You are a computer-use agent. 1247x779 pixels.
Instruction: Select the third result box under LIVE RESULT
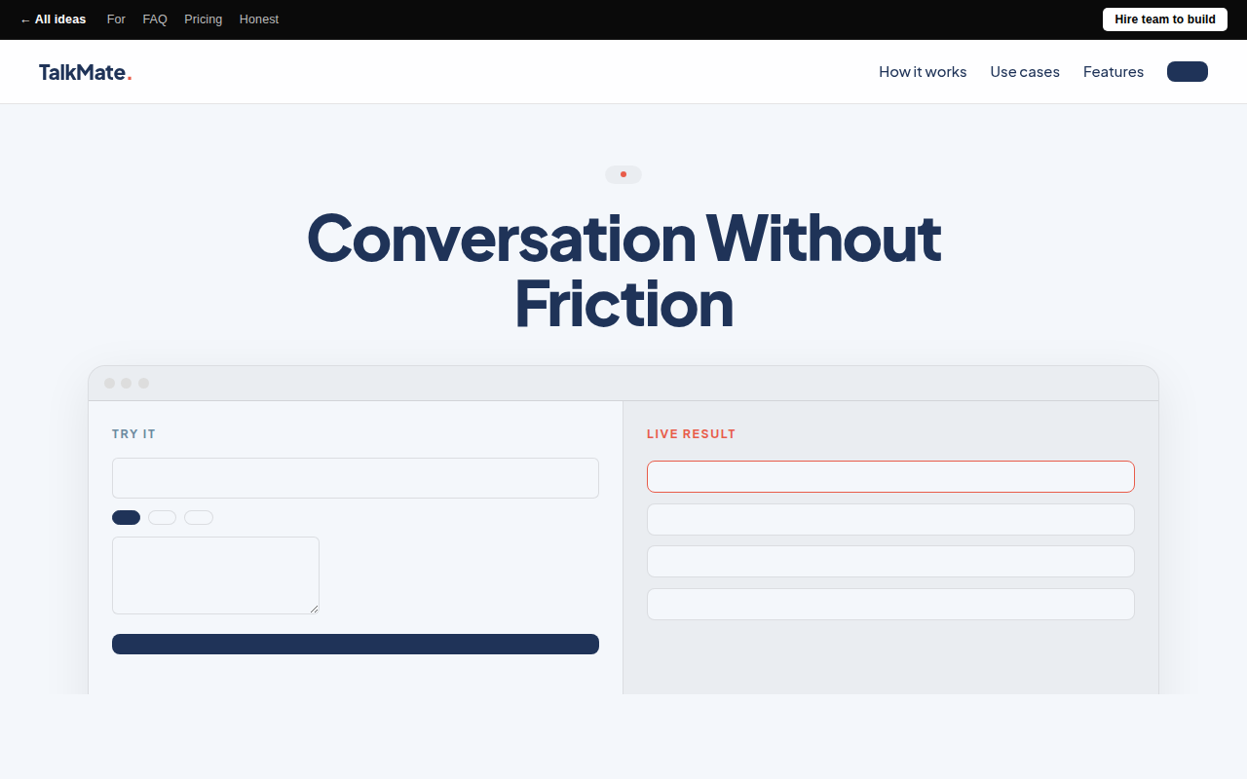pyautogui.click(x=890, y=561)
